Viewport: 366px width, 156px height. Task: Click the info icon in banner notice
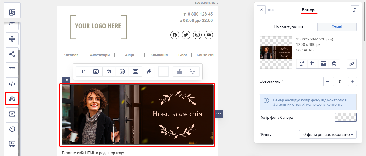[x=266, y=101]
